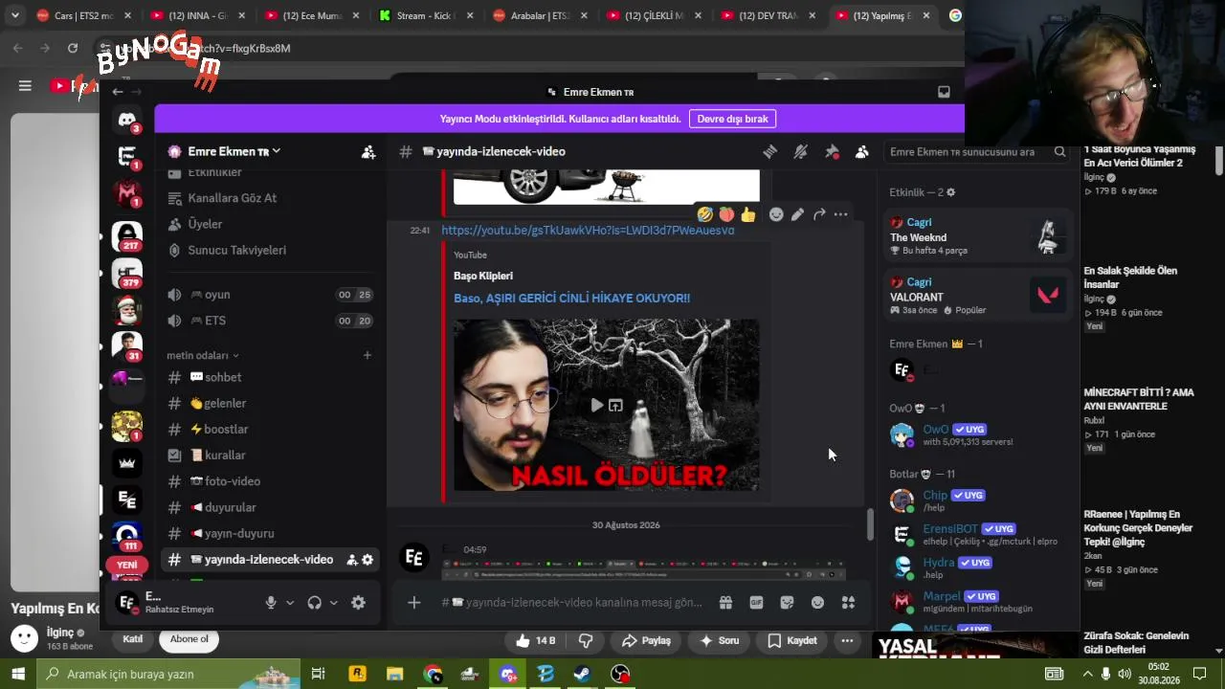Edit settings gear of yayında-izlenecek-video channel
The width and height of the screenshot is (1225, 689).
(367, 560)
